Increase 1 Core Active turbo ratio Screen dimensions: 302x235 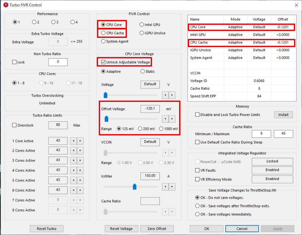(x=80, y=141)
